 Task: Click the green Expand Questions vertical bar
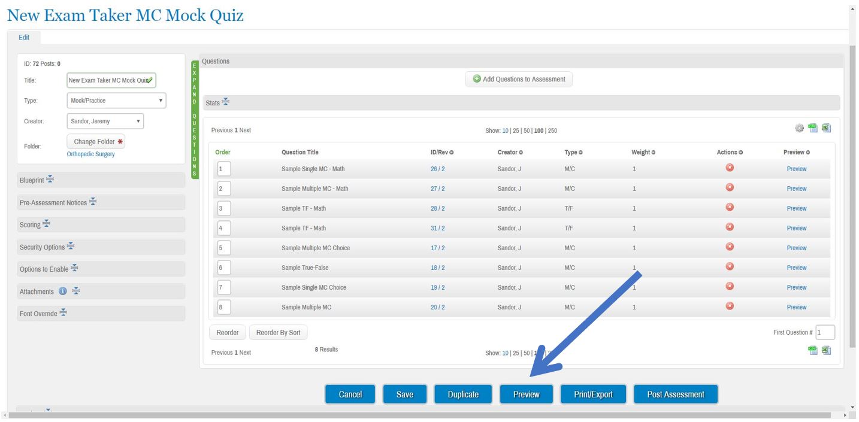pyautogui.click(x=195, y=120)
